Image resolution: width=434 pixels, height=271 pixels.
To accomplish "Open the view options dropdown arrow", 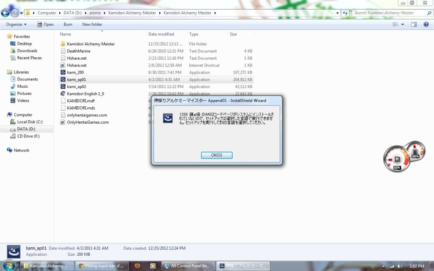I will click(403, 24).
